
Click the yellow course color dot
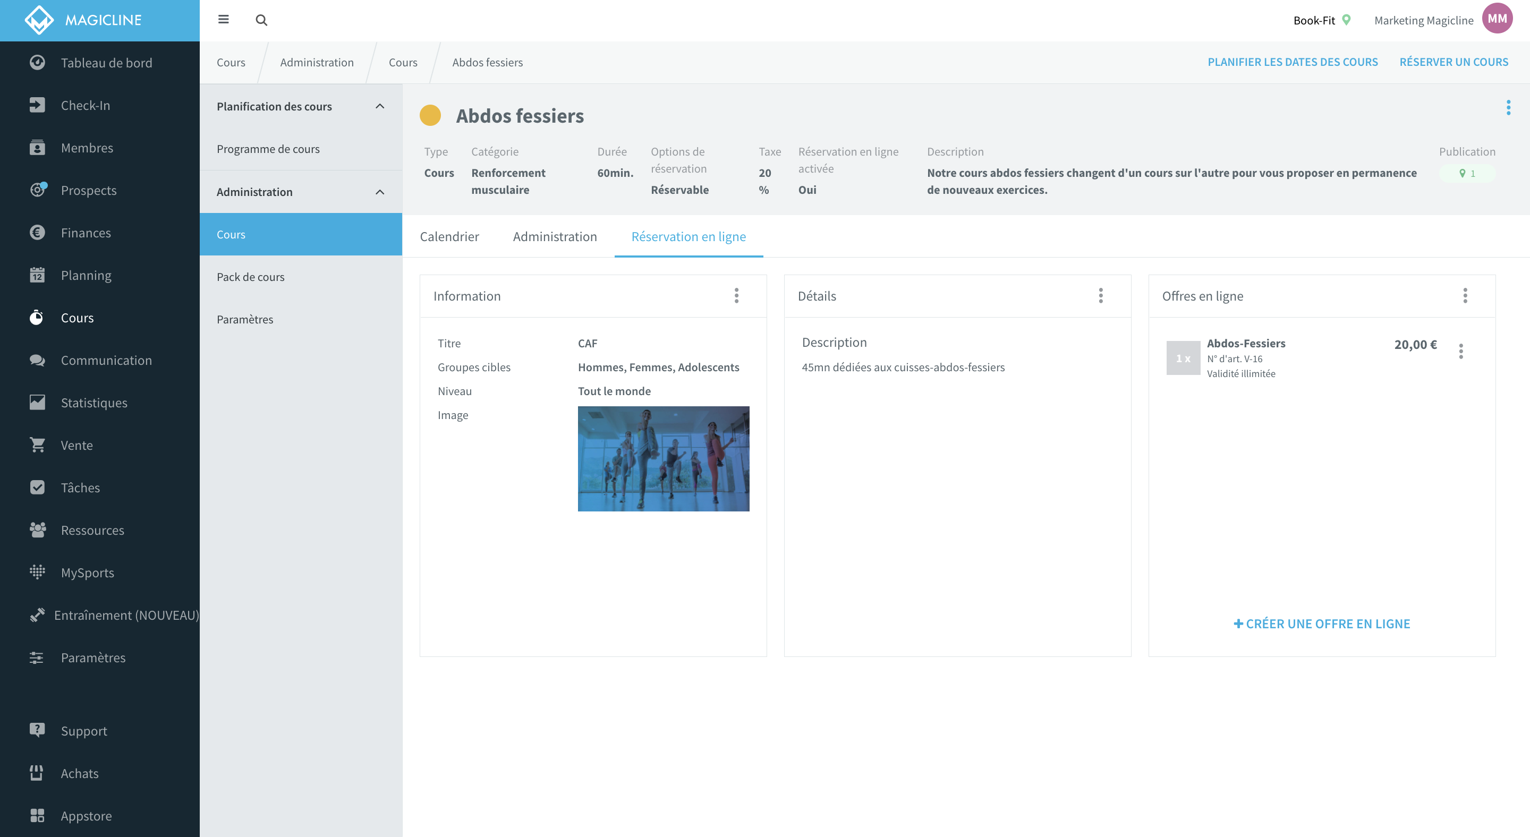[x=430, y=115]
